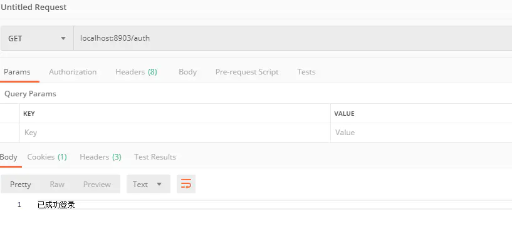Click the Value input in Query Params
512x239 pixels.
421,133
